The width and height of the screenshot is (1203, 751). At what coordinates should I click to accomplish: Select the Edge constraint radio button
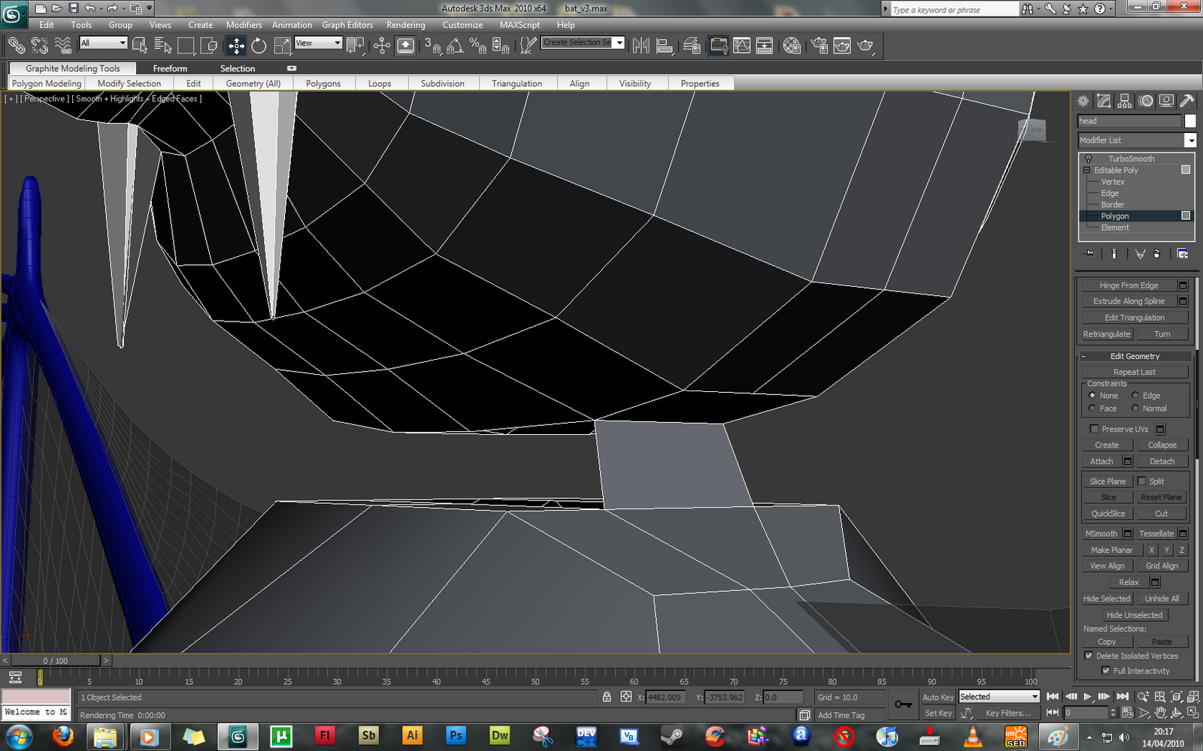coord(1135,396)
